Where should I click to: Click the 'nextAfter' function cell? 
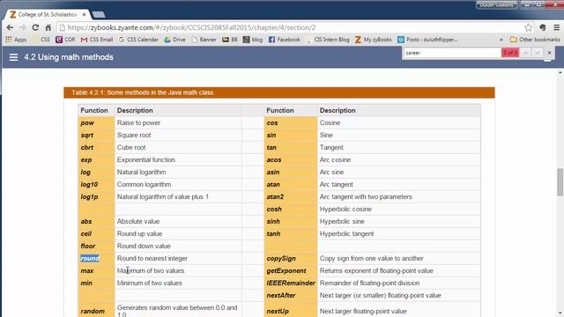point(291,296)
